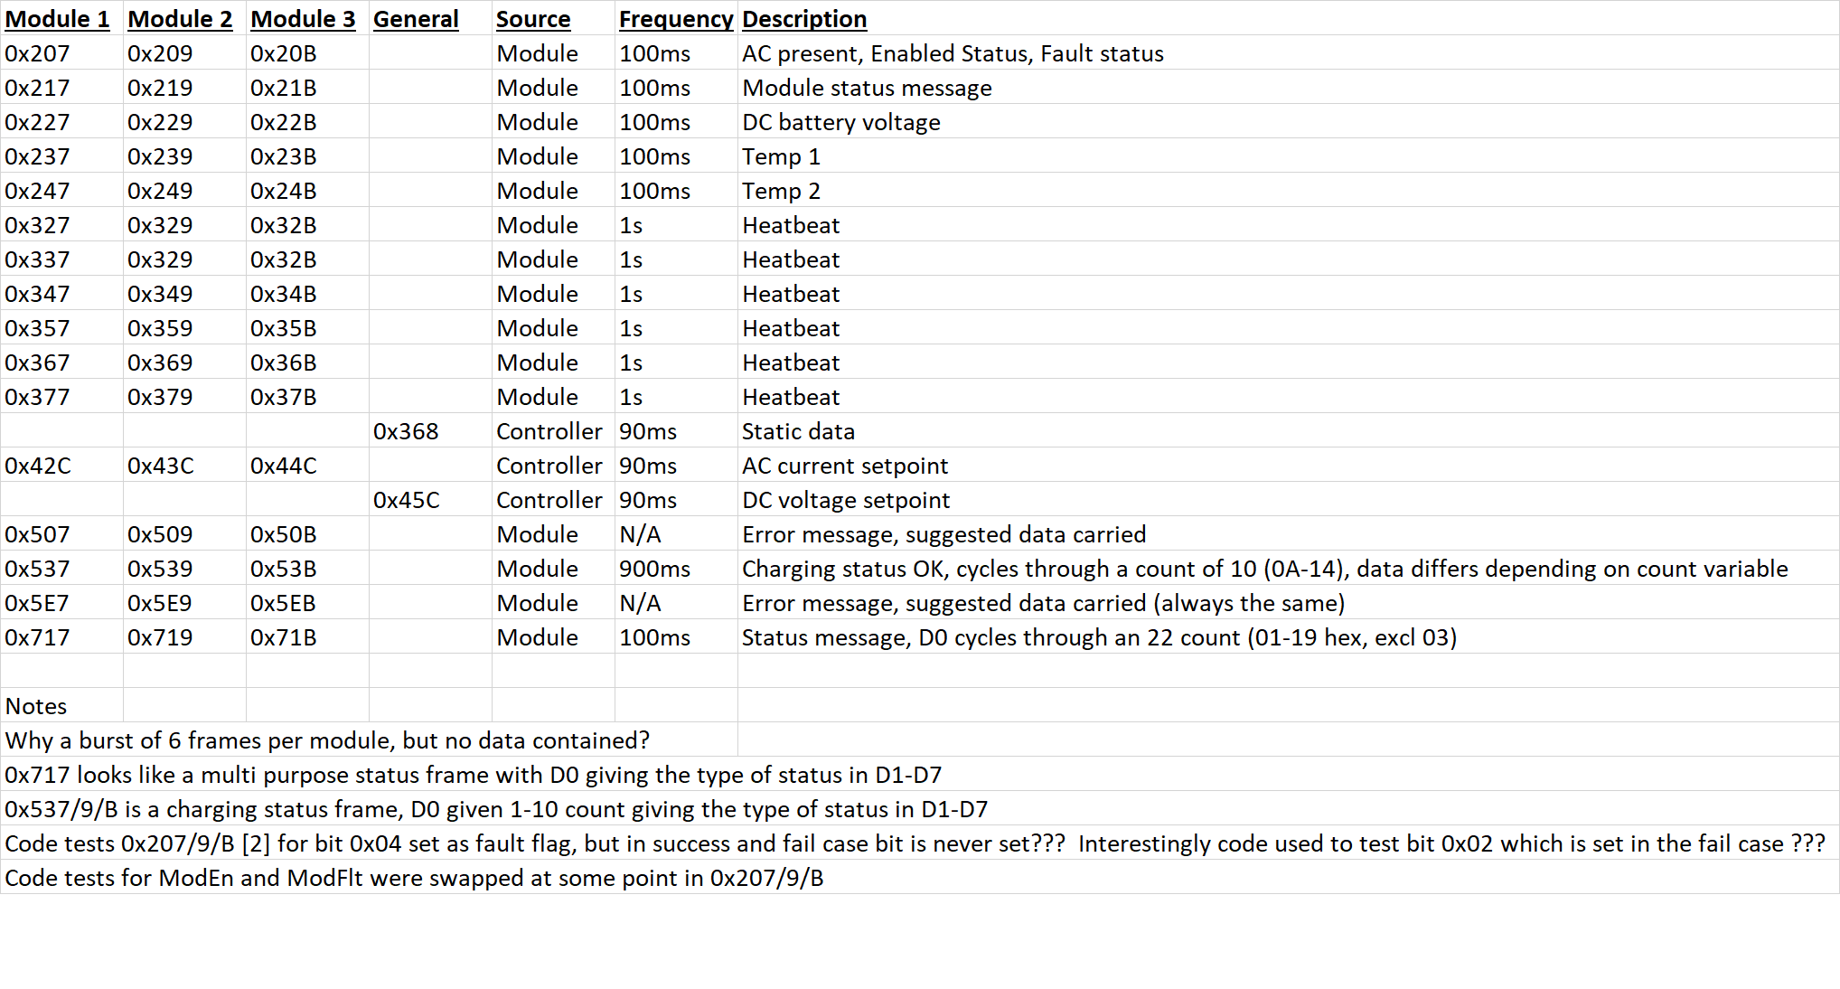Viewport: 1840px width, 989px height.
Task: Select the Notes label cell
Action: [x=36, y=706]
